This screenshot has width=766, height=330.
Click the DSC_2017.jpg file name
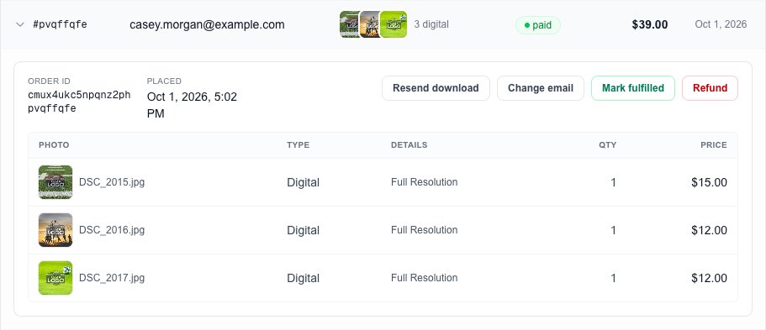112,278
